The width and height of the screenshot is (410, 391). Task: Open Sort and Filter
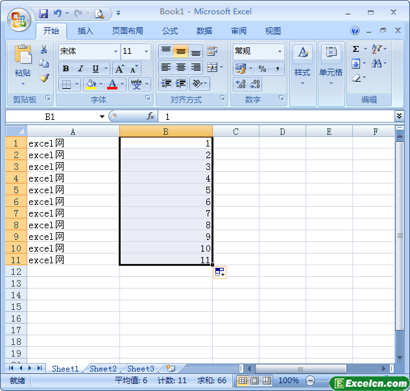click(x=376, y=49)
